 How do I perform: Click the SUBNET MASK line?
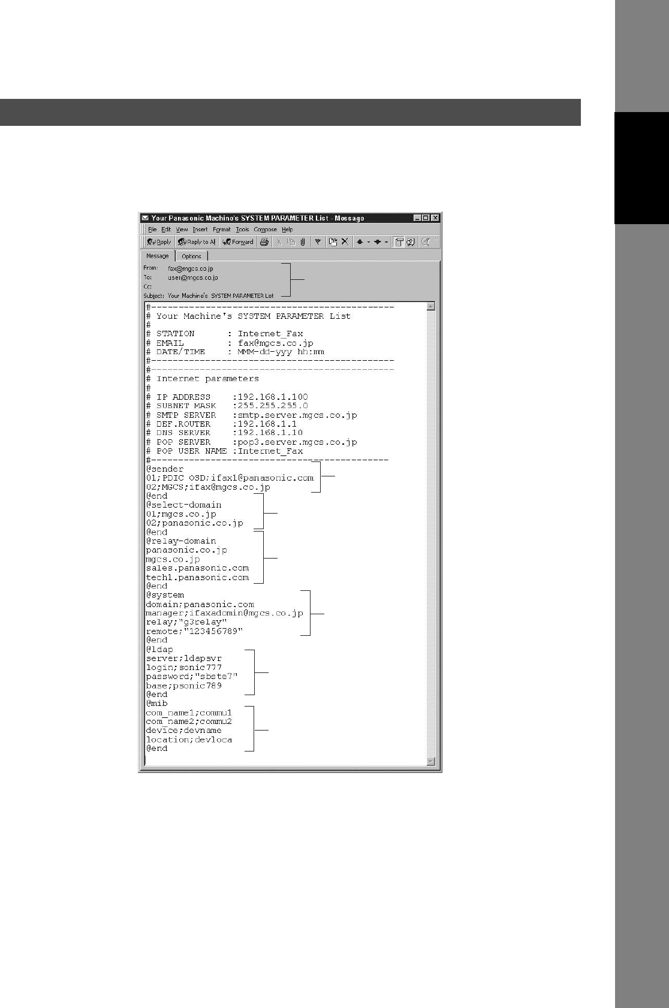click(x=227, y=406)
